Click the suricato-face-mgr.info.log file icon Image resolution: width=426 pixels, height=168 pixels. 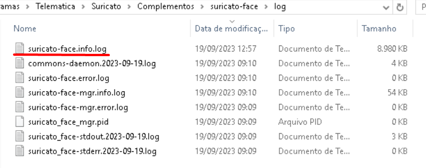pos(19,93)
